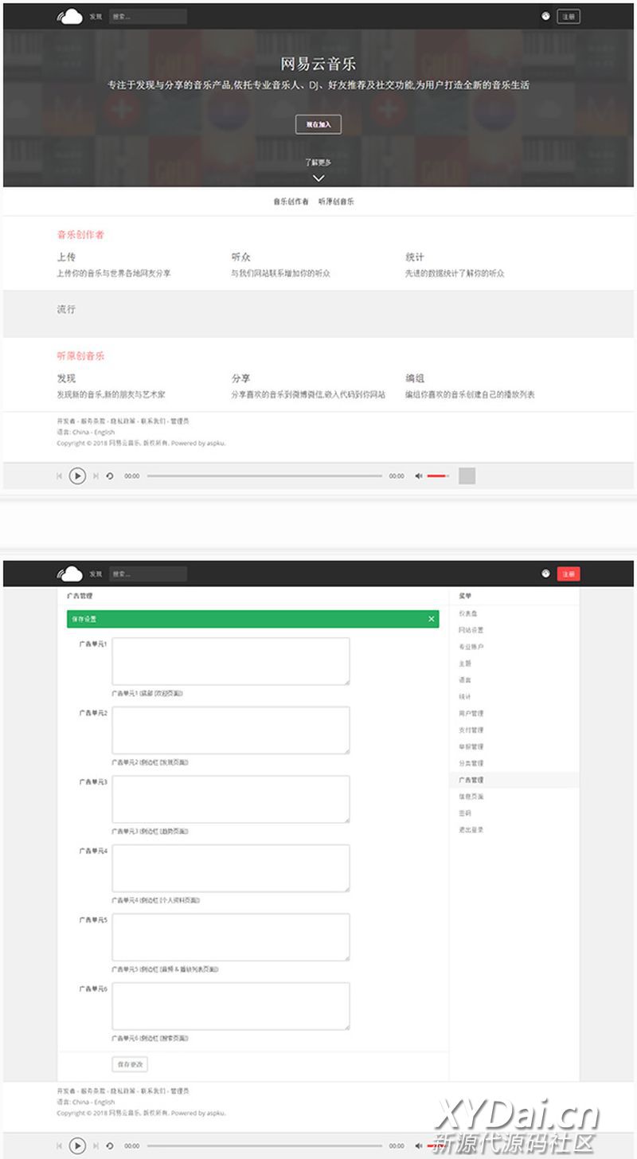This screenshot has width=637, height=1159.
Task: Click into the 广告单元5 text area
Action: 231,937
